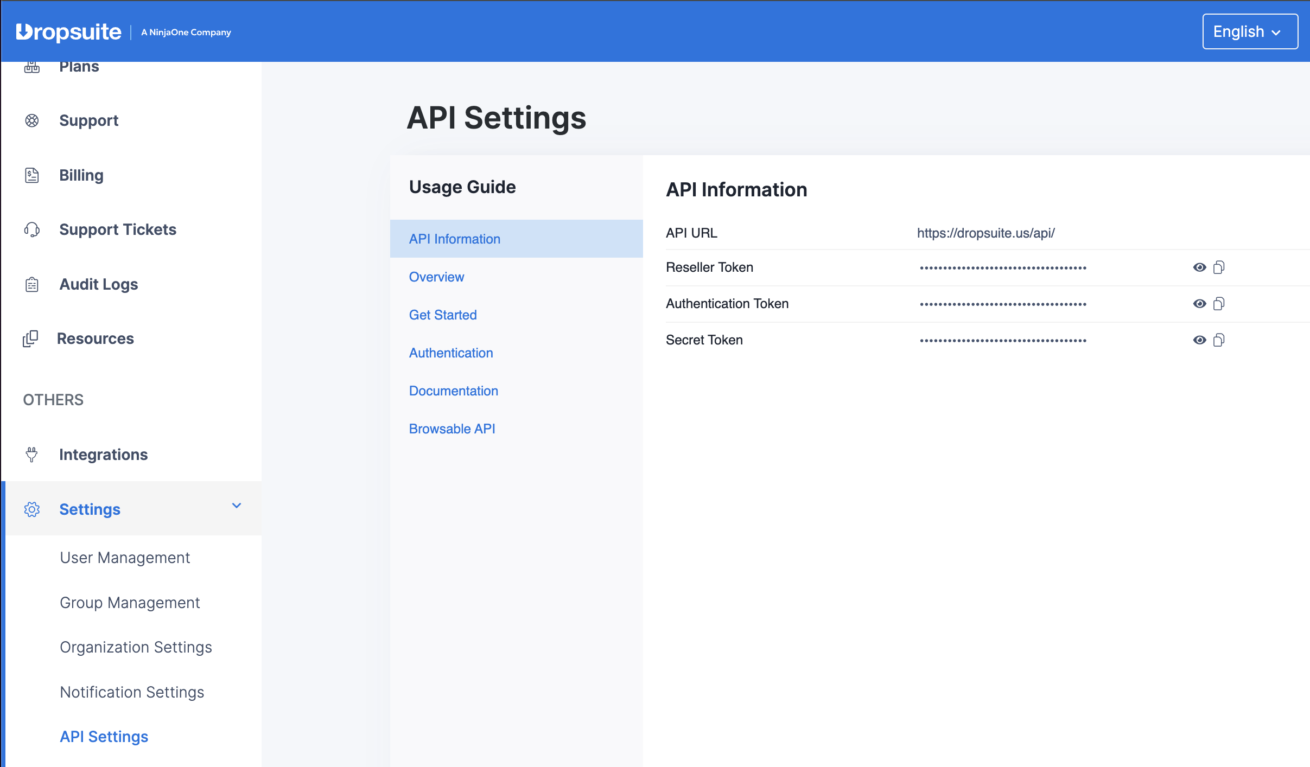Select the Settings menu label
This screenshot has height=767, width=1310.
click(x=90, y=509)
